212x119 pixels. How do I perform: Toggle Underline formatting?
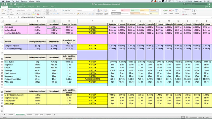coord(24,14)
